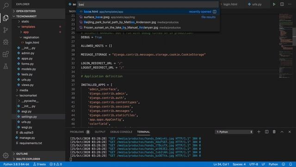Select base.html quick open result
Image resolution: width=296 pixels, height=167 pixels.
pyautogui.click(x=148, y=12)
